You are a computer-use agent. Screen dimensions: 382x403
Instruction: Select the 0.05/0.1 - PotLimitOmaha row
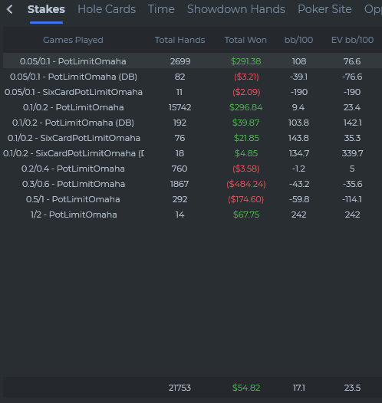pos(193,61)
